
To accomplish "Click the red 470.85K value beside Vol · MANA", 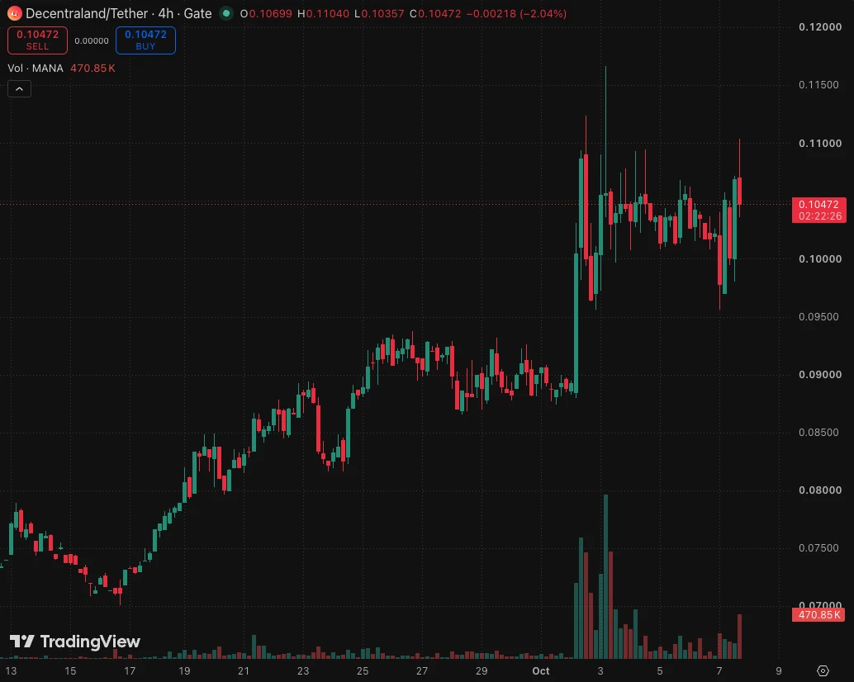I will tap(93, 68).
